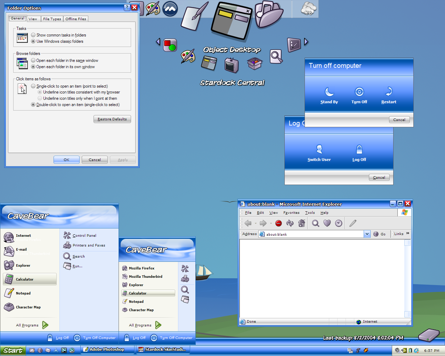Click the Restart icon in Turn off dialog
The image size is (445, 356).
(389, 91)
